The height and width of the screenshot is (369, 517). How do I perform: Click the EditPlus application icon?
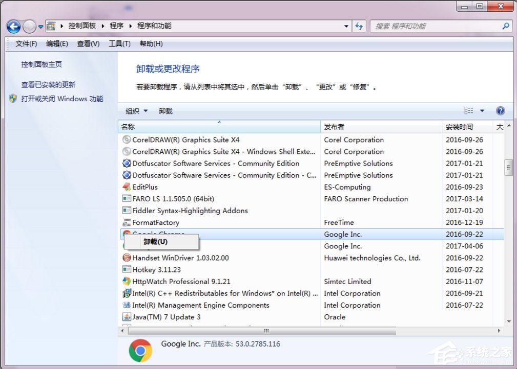126,187
